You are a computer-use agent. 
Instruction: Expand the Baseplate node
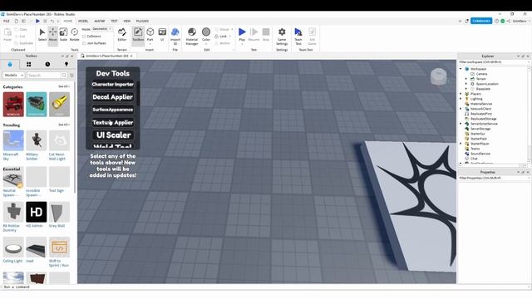(x=466, y=89)
